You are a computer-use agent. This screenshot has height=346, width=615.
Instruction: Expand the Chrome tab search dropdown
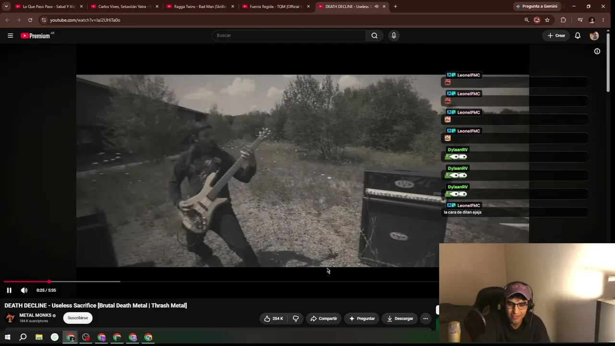pos(6,7)
